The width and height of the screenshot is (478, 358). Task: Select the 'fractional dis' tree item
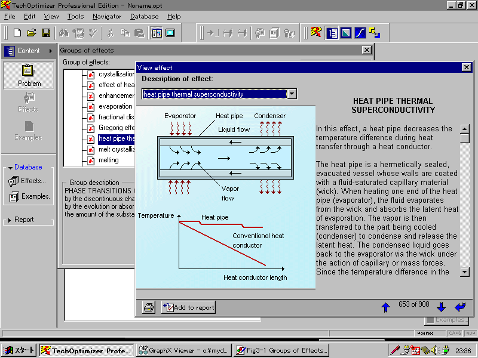pyautogui.click(x=116, y=117)
